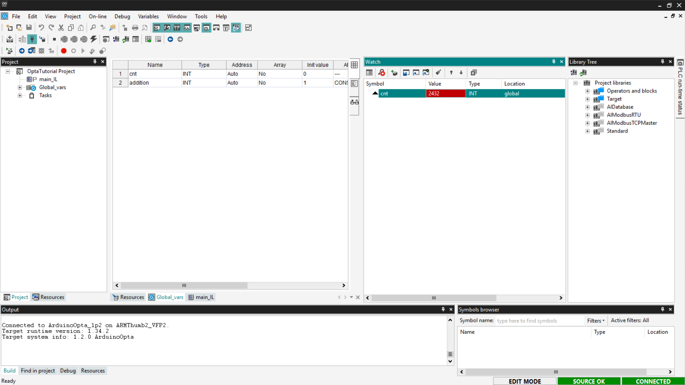Click the red breakpoint circle icon

coord(64,51)
